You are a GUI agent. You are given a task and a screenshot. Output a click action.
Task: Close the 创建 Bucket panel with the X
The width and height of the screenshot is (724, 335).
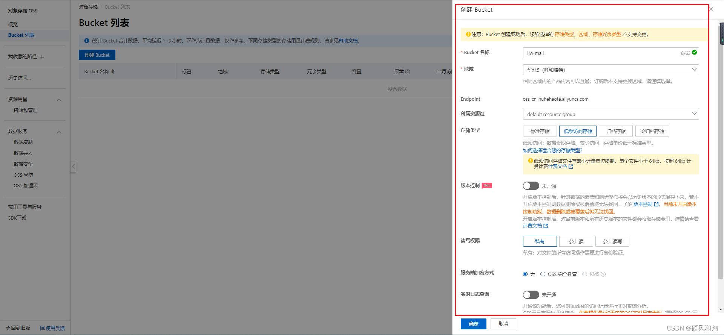711,9
